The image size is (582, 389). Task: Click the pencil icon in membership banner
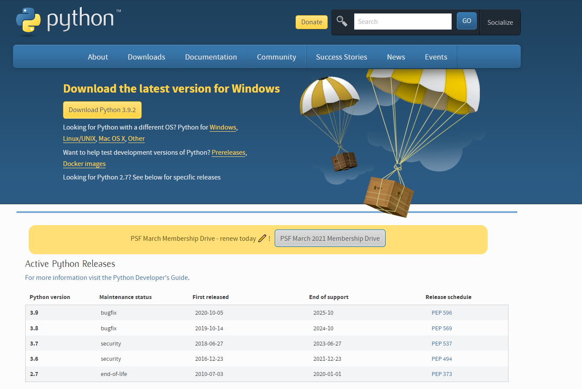click(262, 238)
